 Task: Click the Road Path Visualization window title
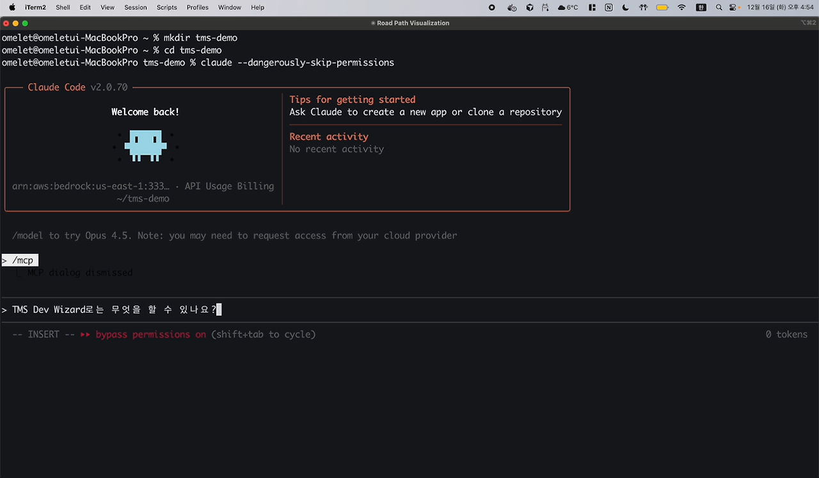click(413, 23)
